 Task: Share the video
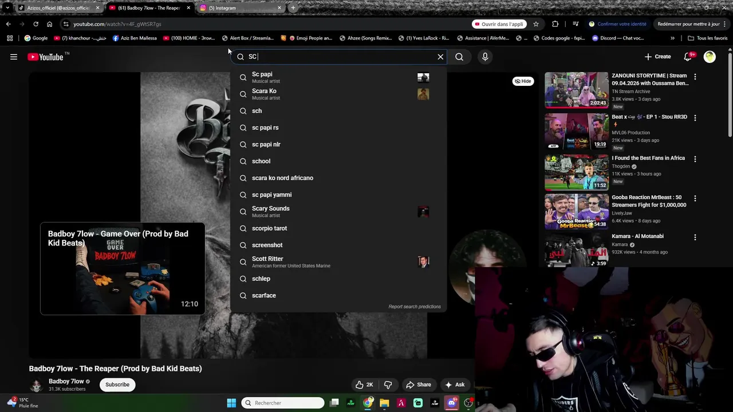[x=418, y=385]
